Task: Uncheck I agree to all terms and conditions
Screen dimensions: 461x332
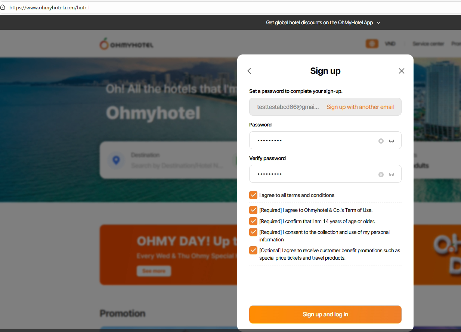Action: click(x=253, y=195)
